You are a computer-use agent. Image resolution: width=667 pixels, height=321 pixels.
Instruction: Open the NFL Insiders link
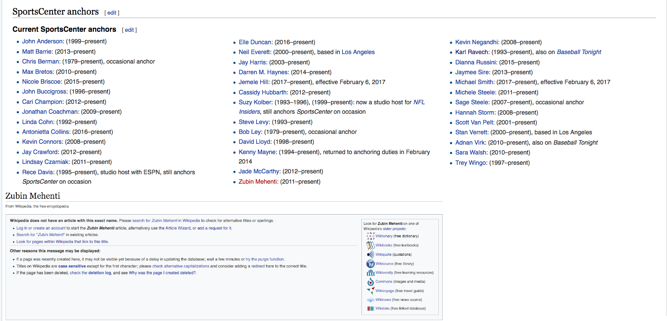(419, 102)
